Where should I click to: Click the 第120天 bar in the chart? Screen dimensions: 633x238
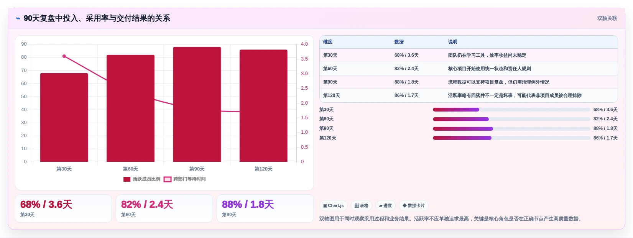tap(263, 106)
